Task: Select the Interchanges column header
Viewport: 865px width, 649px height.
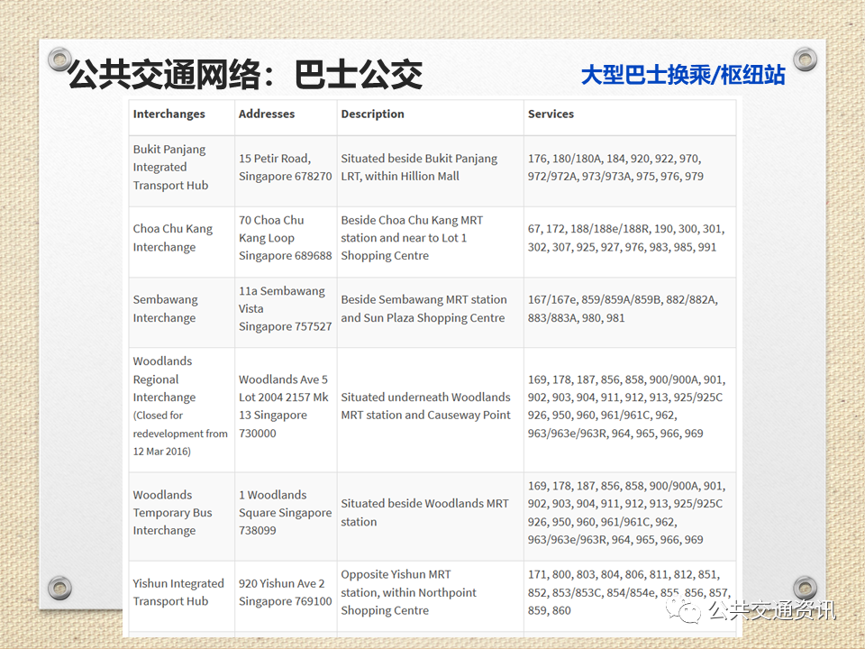Action: coord(168,114)
